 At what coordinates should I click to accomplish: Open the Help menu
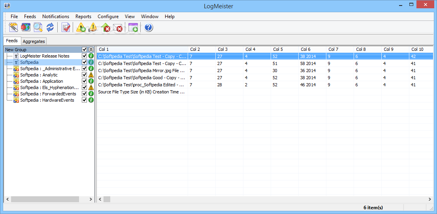click(170, 17)
